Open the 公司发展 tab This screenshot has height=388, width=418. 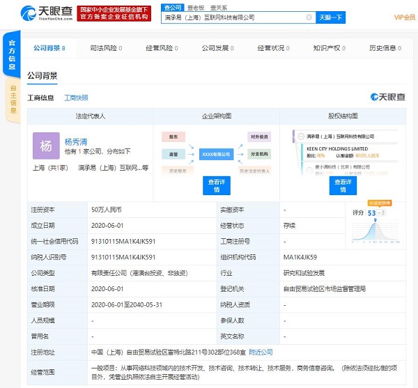click(x=217, y=48)
